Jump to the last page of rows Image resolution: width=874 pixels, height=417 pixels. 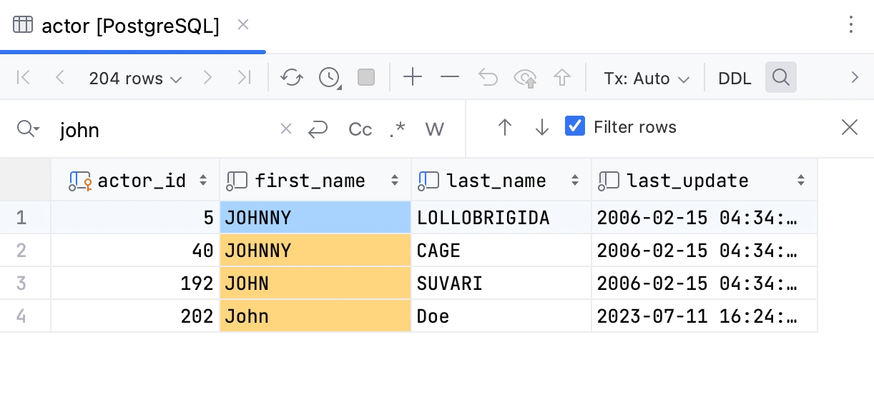pos(244,78)
